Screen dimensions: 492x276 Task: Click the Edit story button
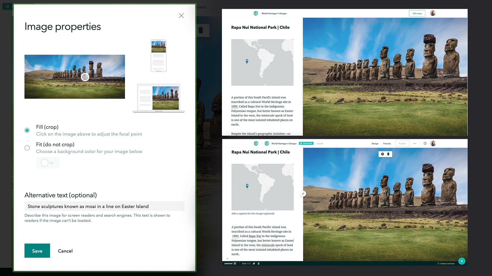417,13
